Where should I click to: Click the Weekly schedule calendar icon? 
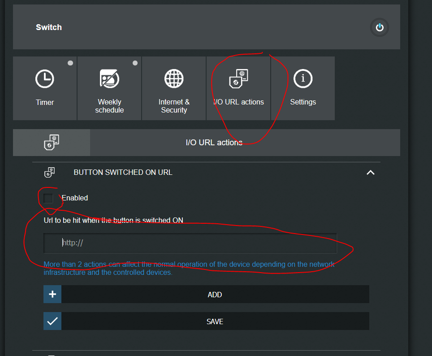109,78
